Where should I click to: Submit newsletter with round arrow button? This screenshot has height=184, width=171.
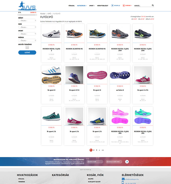click(127, 162)
